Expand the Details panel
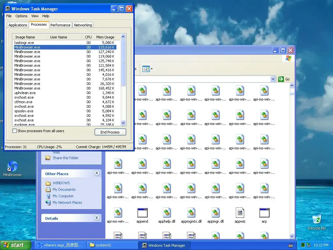 point(97,218)
